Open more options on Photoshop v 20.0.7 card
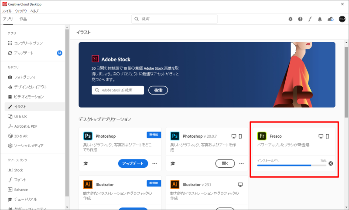The width and height of the screenshot is (349, 210). 242,163
